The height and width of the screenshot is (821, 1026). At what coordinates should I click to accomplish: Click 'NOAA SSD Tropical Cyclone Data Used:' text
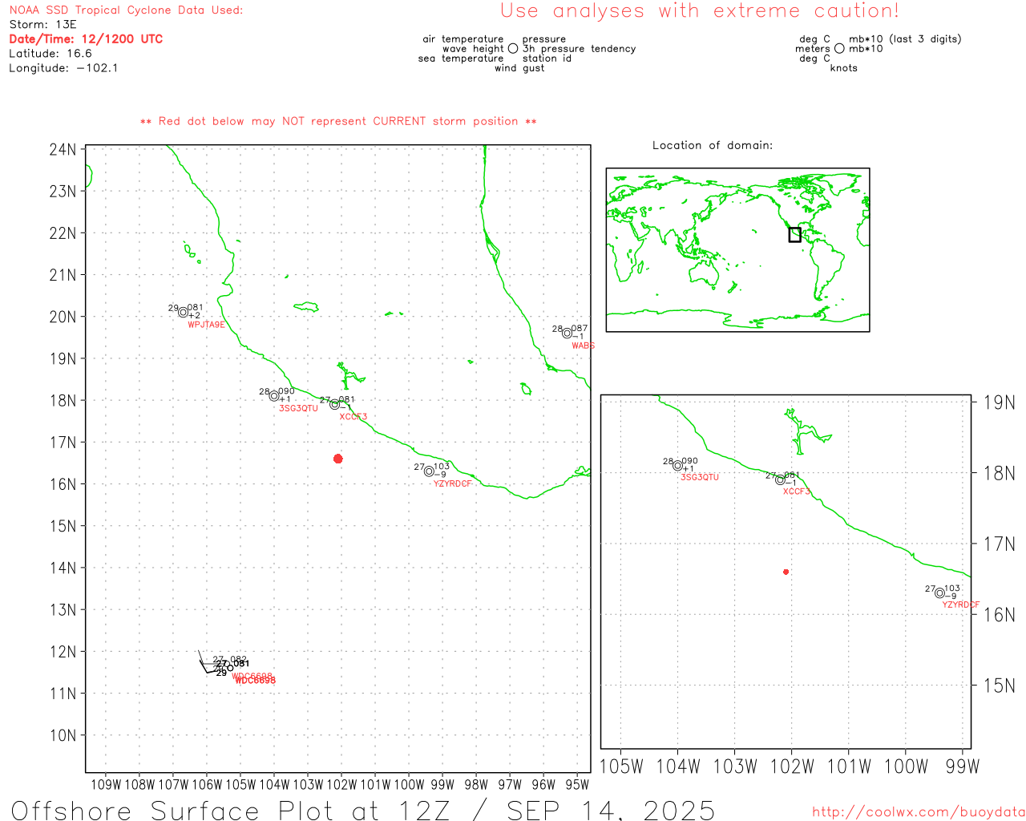(126, 10)
